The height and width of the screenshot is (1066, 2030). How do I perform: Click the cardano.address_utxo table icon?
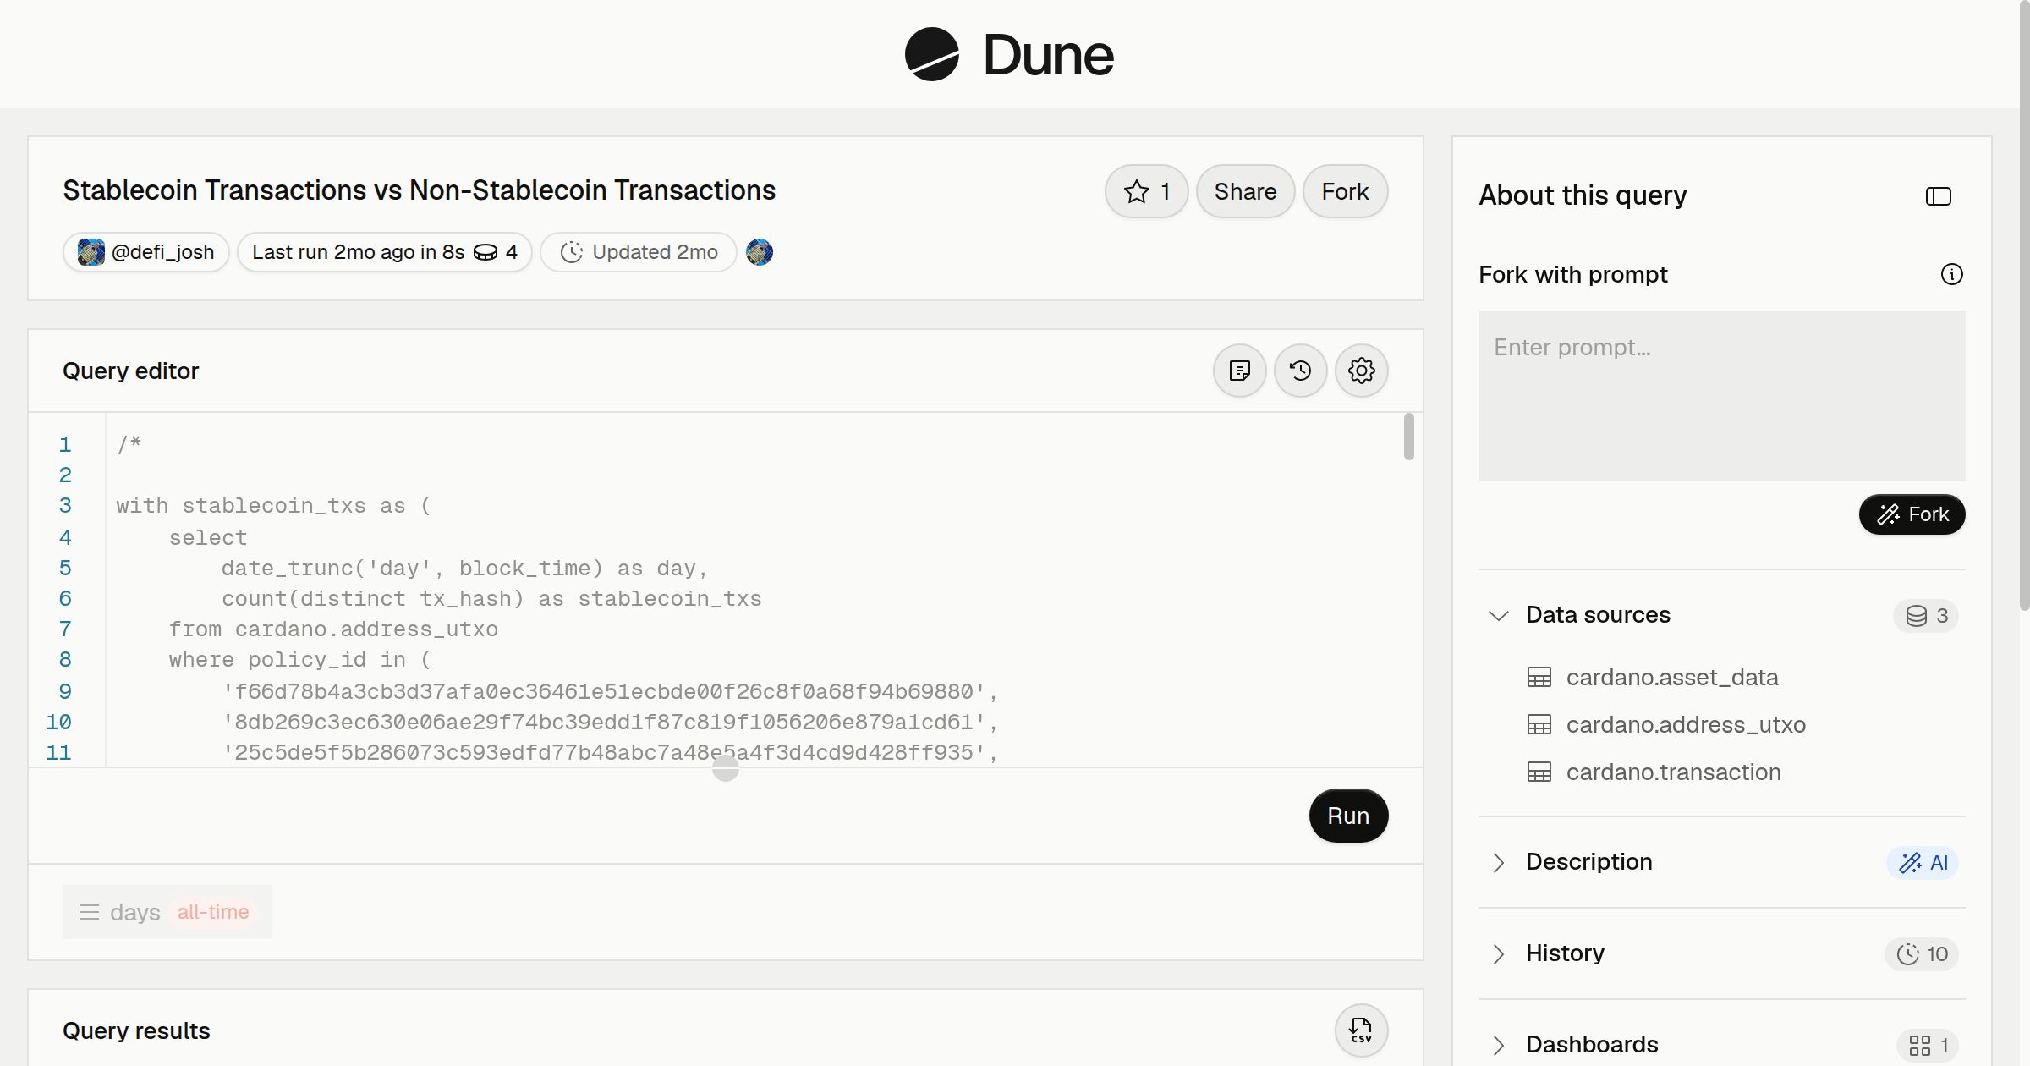tap(1539, 725)
